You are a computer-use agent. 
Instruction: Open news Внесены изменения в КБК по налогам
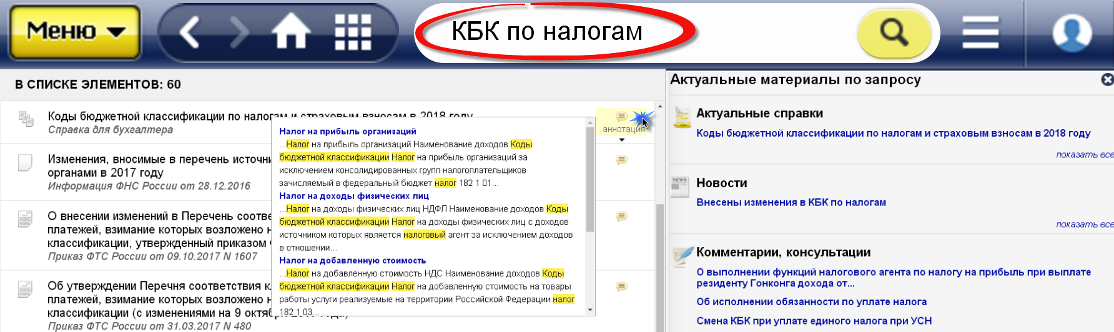[791, 202]
